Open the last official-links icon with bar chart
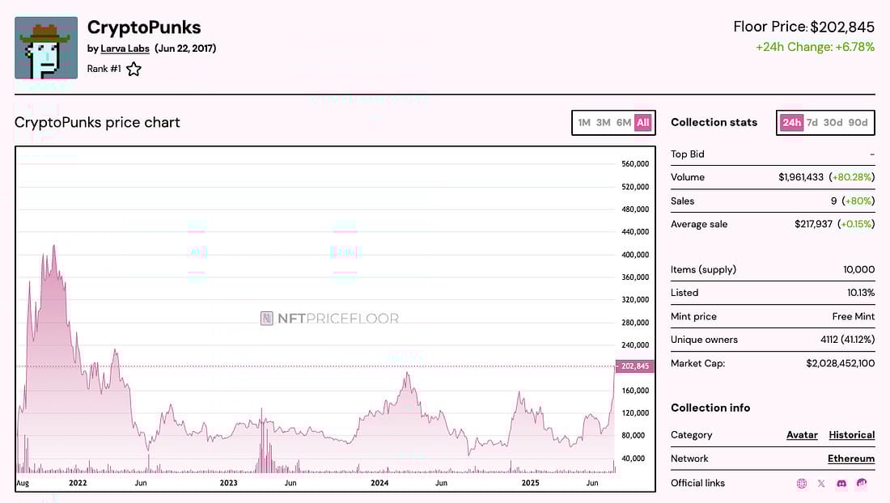This screenshot has height=503, width=890. tap(862, 483)
